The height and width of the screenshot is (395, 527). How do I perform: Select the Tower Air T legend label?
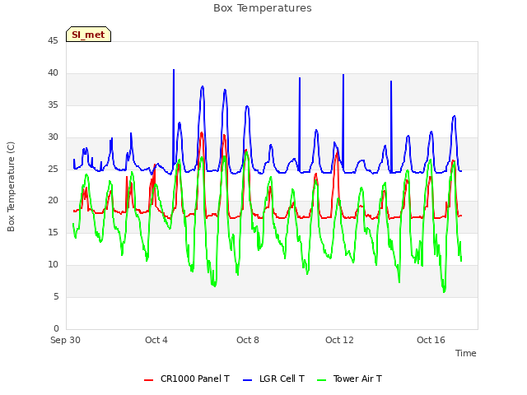pos(357,379)
